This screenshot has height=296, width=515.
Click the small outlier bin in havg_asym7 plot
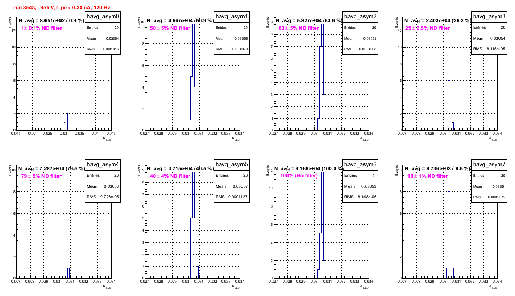pos(455,273)
